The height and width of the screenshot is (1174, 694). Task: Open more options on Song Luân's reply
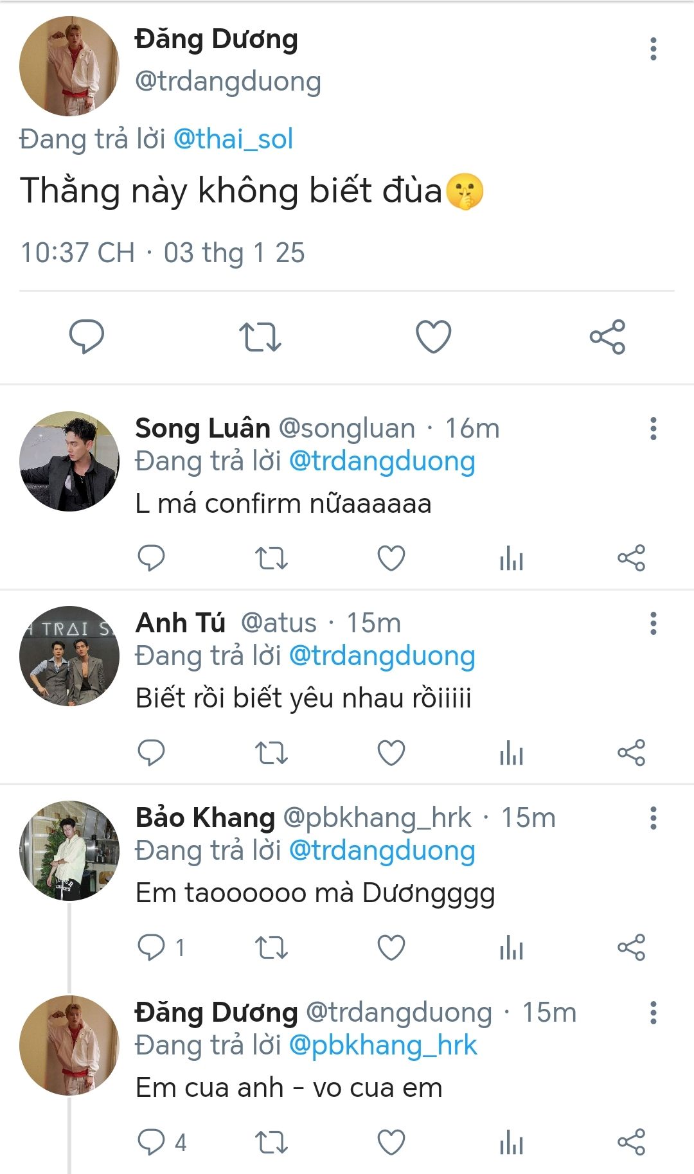click(x=654, y=429)
